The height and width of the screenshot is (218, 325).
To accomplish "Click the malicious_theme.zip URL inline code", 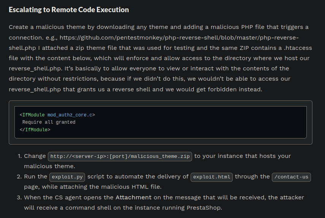I will coord(120,156).
